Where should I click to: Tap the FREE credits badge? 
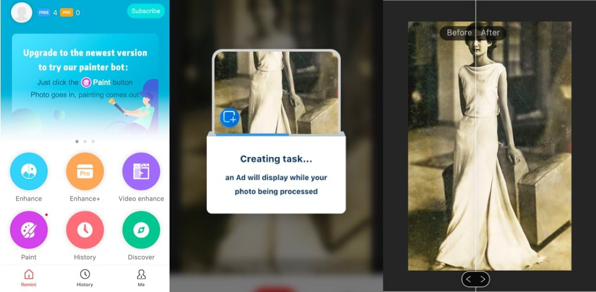point(44,12)
